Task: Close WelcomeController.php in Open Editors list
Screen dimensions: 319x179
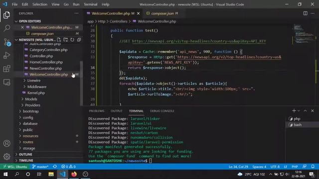Action: 22,27
